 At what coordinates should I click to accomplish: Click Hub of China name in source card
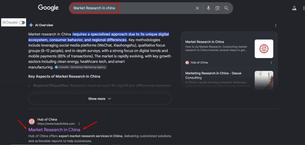[x=199, y=62]
